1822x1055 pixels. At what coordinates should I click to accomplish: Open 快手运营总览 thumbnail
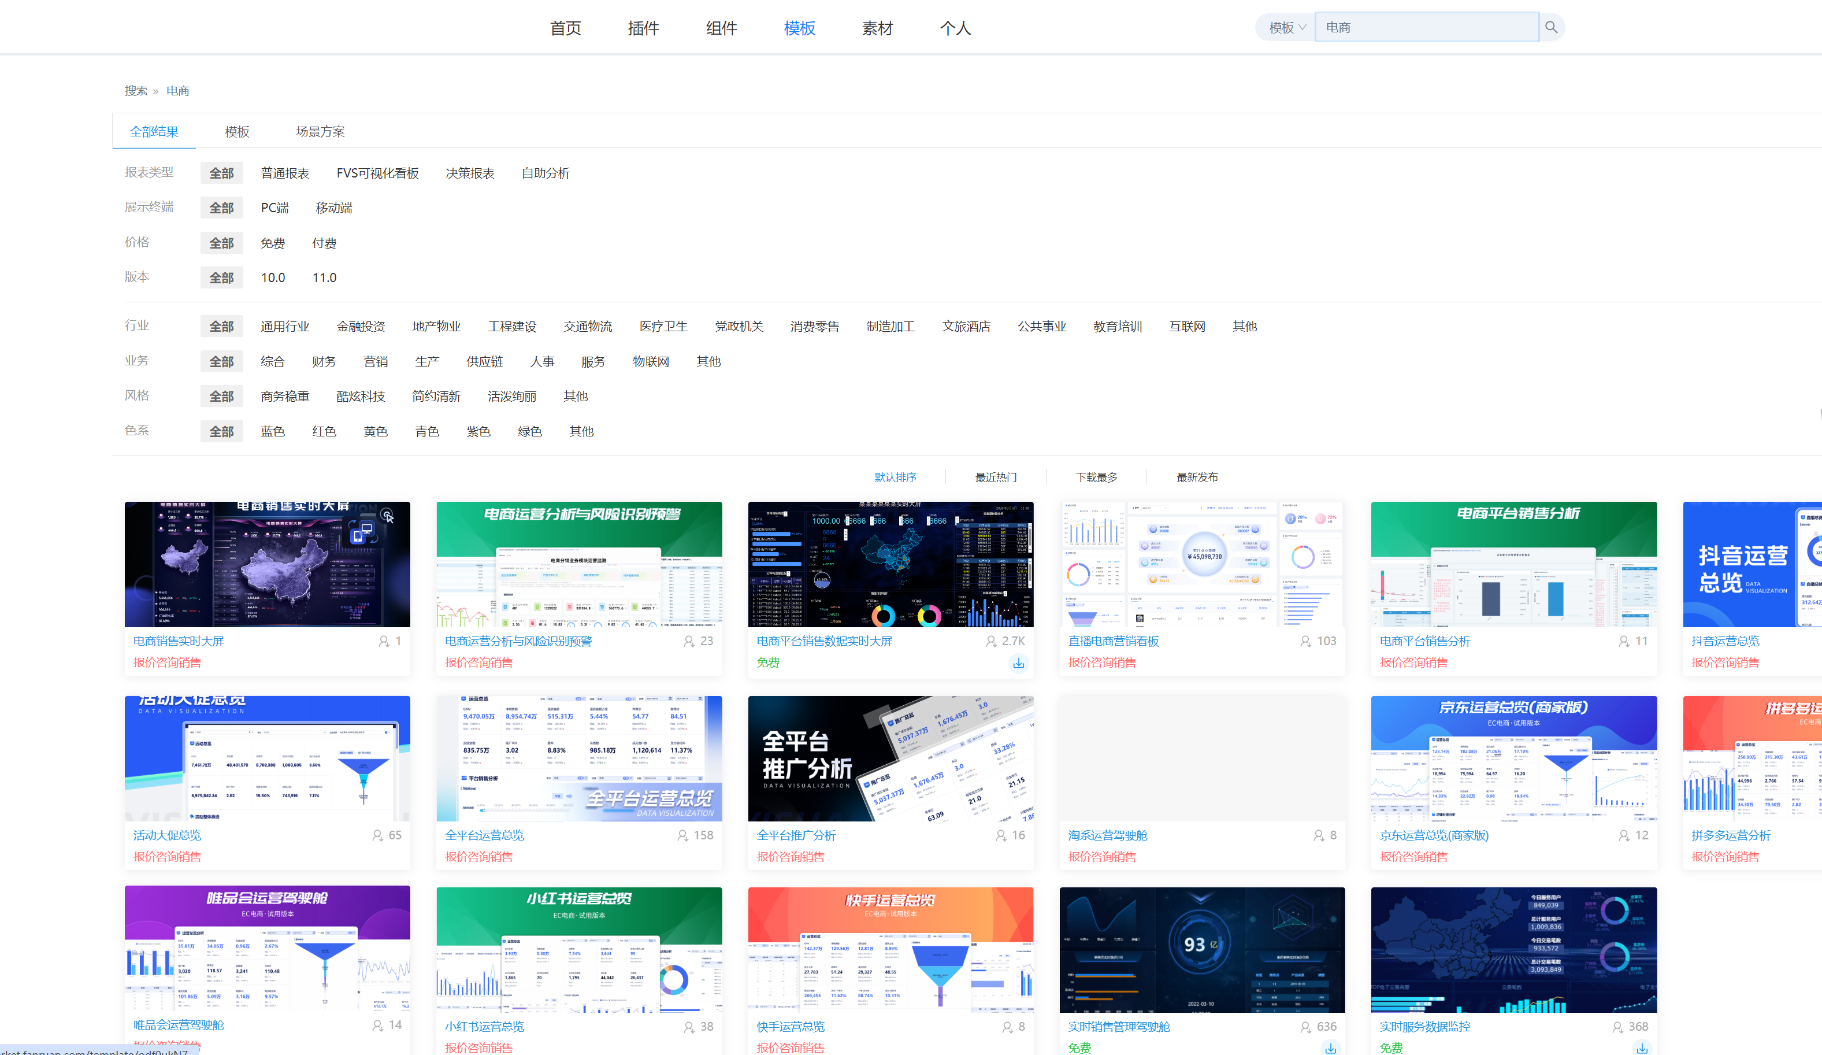click(890, 949)
